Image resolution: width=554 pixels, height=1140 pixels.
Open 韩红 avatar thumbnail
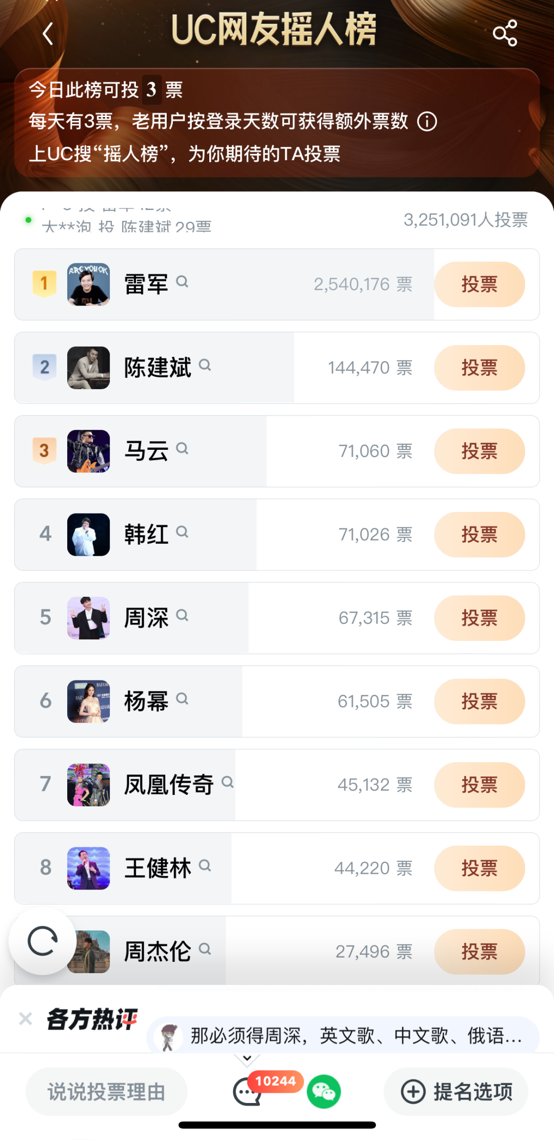pyautogui.click(x=89, y=535)
